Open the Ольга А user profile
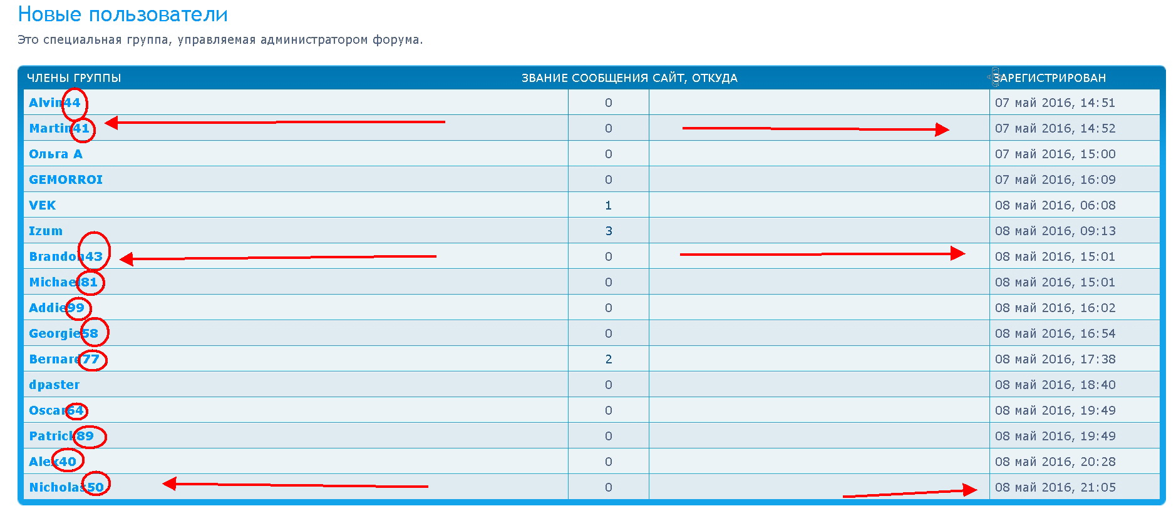The width and height of the screenshot is (1176, 511). (56, 154)
